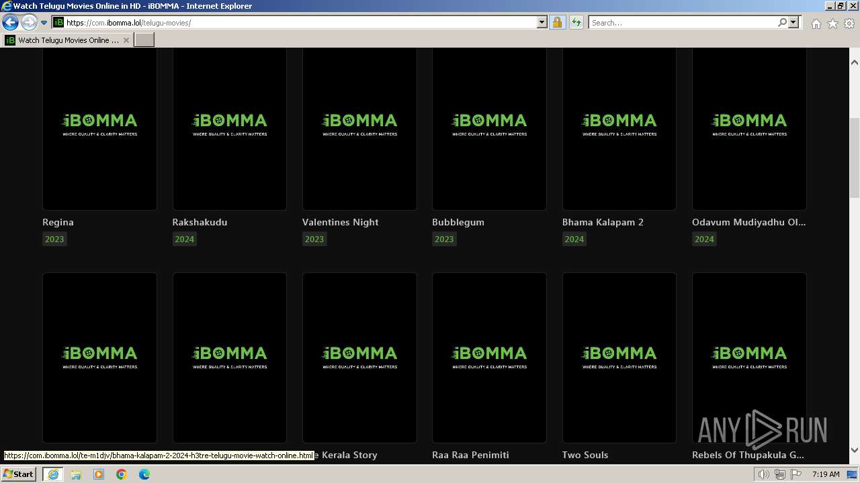Viewport: 860px width, 483px height.
Task: Click the Refresh page icon
Action: tap(576, 22)
